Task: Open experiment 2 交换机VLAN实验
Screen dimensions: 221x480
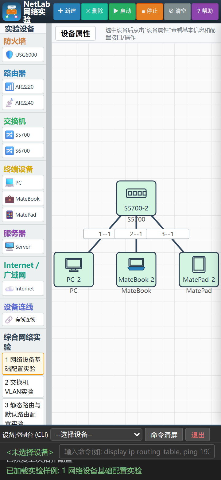Action: [x=23, y=387]
